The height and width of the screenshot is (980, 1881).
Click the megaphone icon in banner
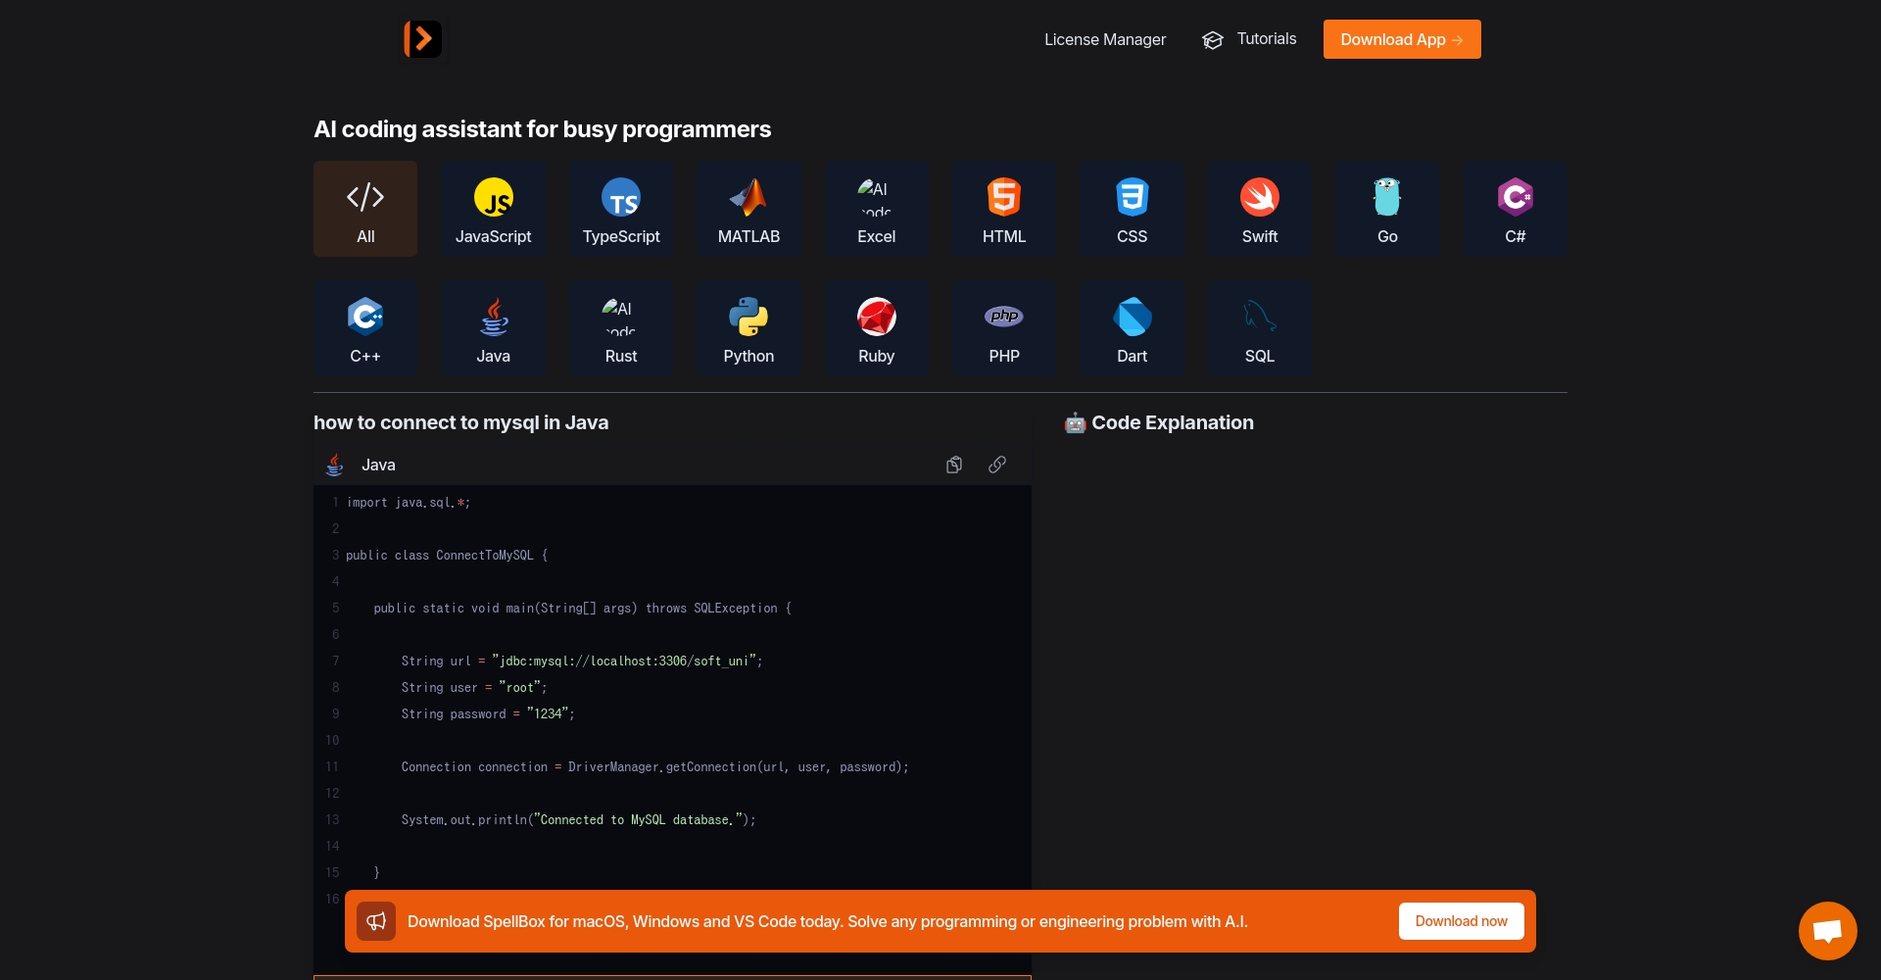(x=376, y=921)
